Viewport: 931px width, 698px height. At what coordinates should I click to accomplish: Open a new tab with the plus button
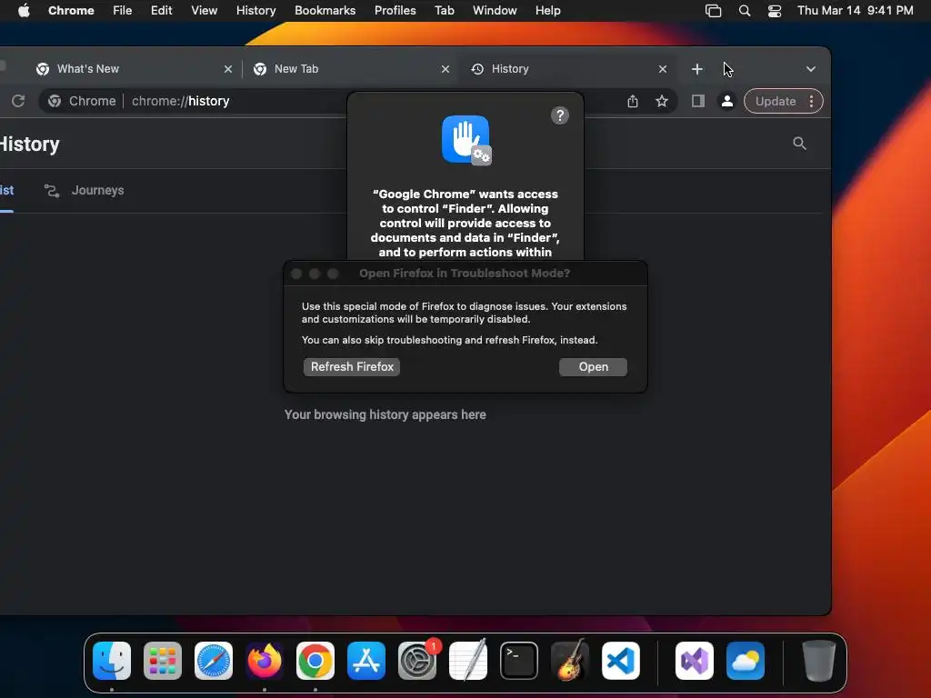697,69
